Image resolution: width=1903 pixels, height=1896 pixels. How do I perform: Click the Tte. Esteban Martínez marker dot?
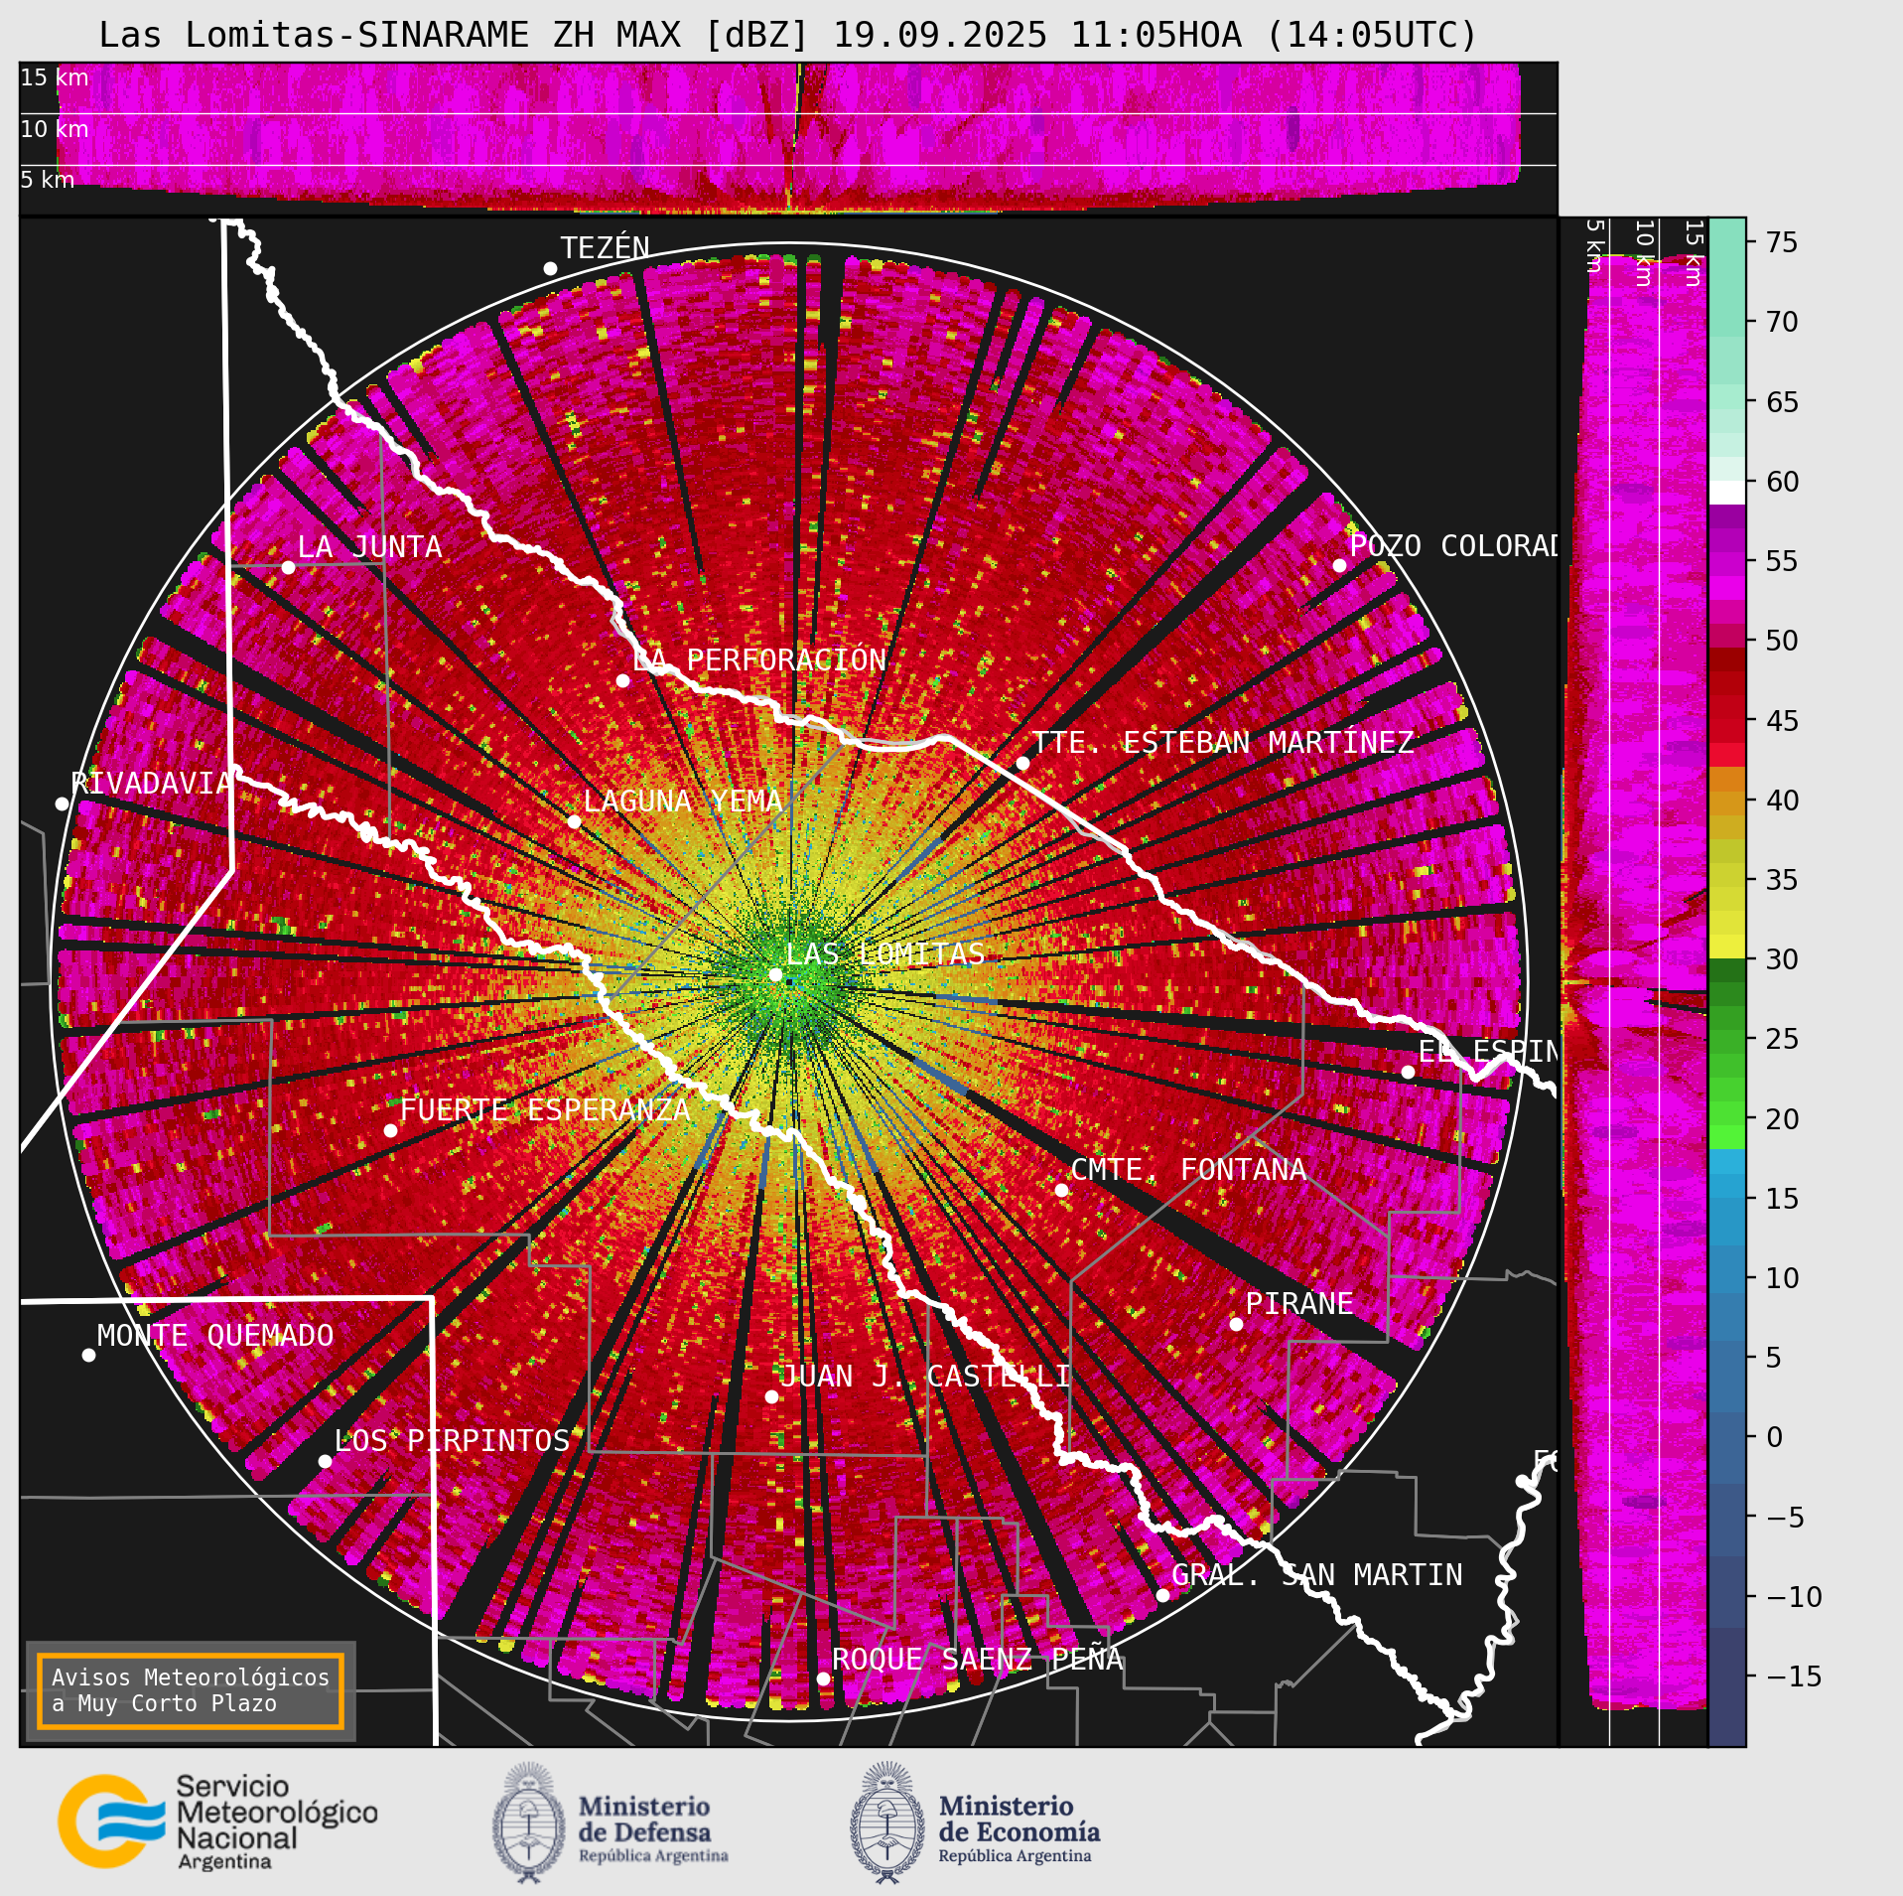[1022, 763]
